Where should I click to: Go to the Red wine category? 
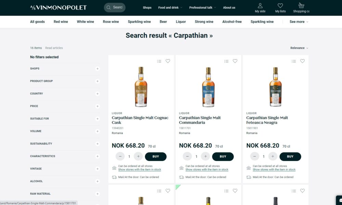tap(61, 22)
